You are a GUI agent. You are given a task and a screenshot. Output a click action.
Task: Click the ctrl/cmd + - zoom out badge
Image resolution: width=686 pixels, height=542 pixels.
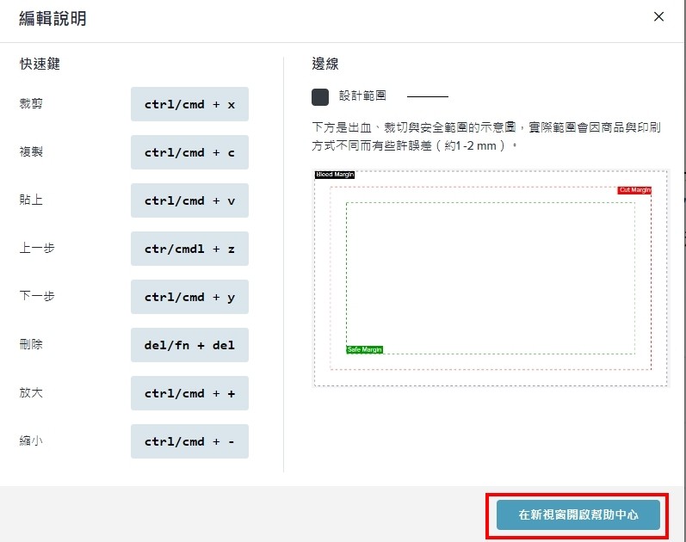click(x=189, y=441)
